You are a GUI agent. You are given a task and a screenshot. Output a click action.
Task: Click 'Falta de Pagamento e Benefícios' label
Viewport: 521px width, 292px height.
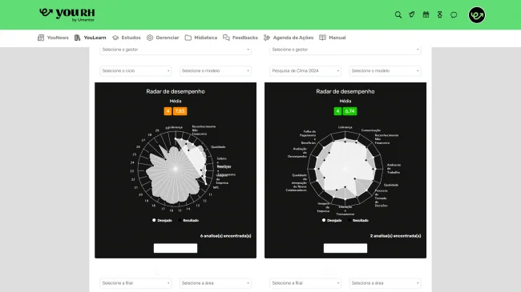(308, 137)
